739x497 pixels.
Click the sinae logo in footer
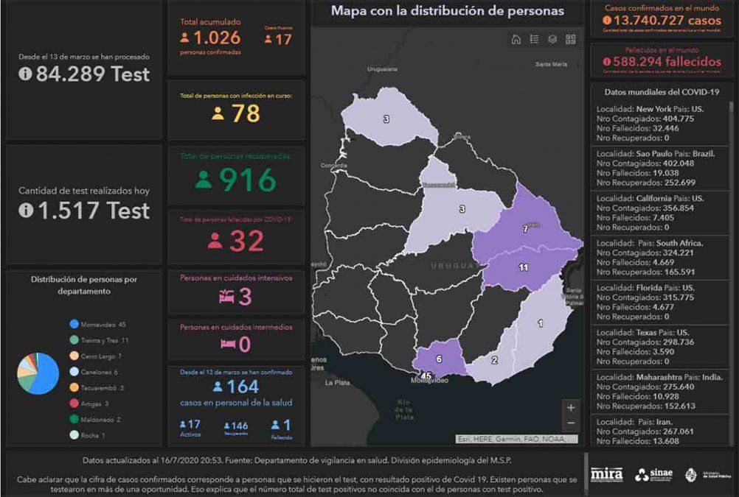[653, 475]
